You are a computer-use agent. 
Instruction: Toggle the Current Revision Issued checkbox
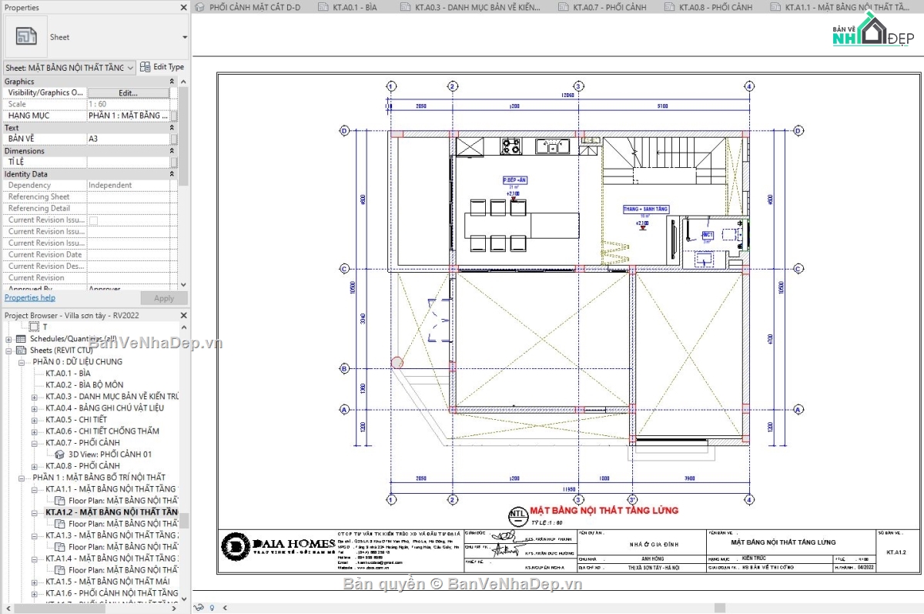click(x=93, y=220)
